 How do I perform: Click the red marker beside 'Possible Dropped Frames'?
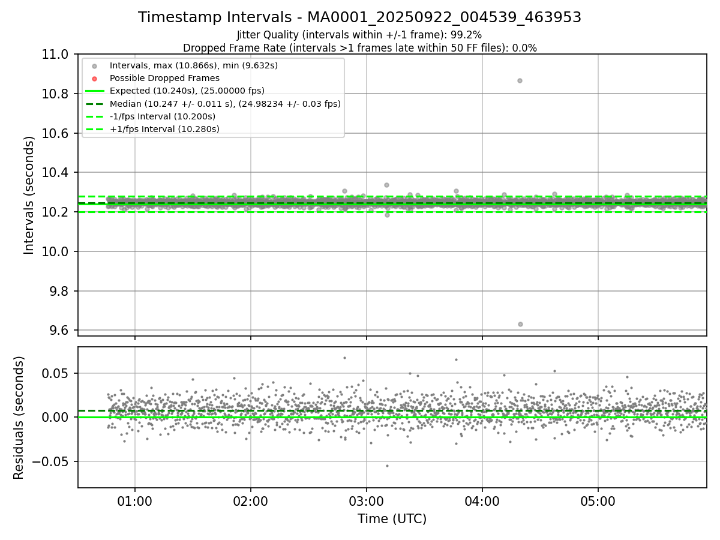coord(94,79)
